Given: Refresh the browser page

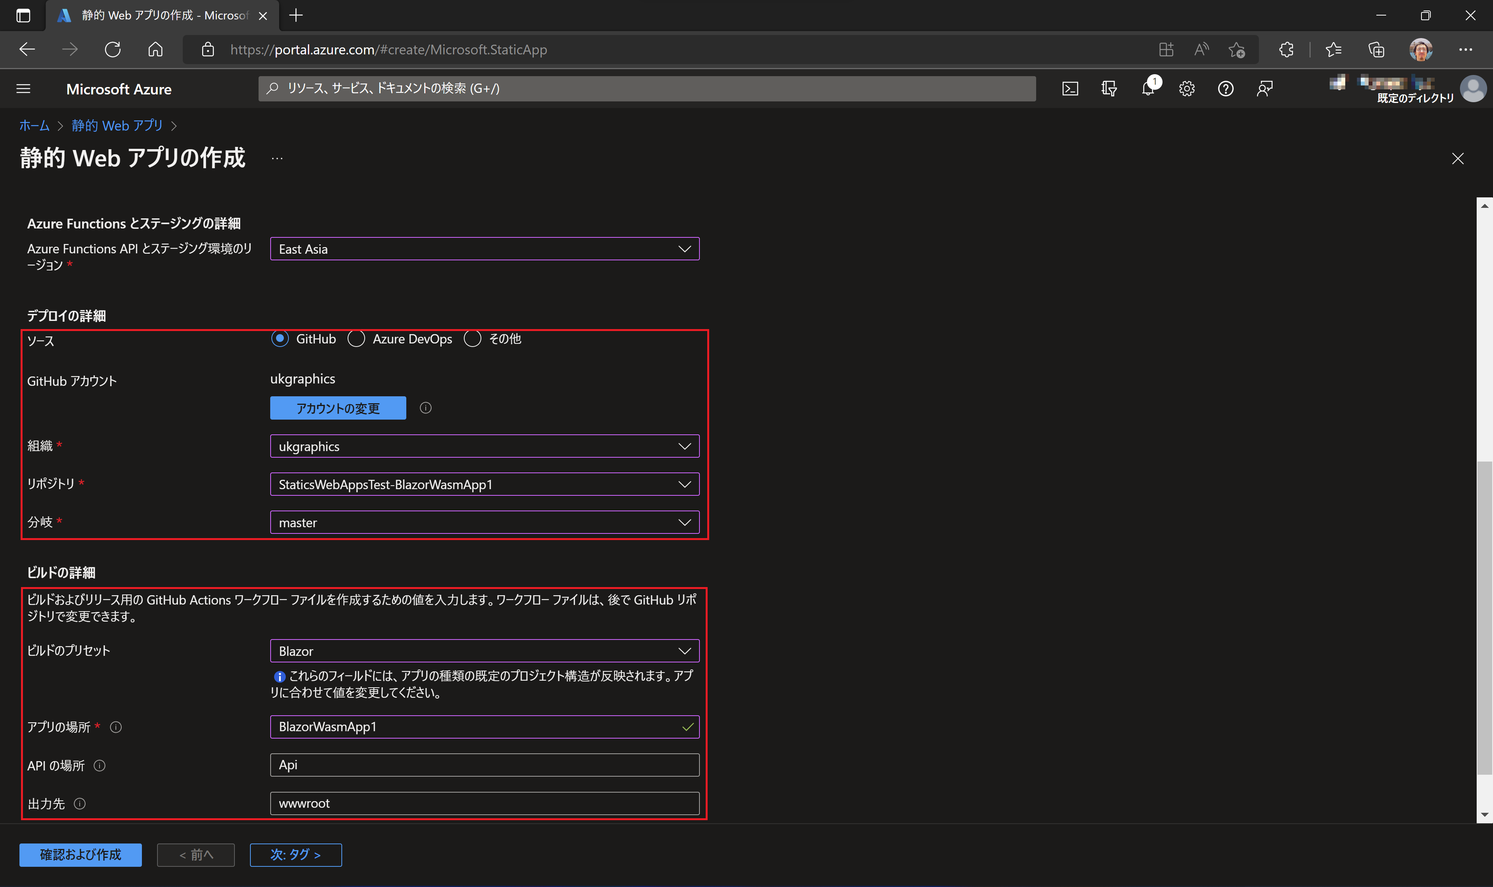Looking at the screenshot, I should pyautogui.click(x=112, y=50).
